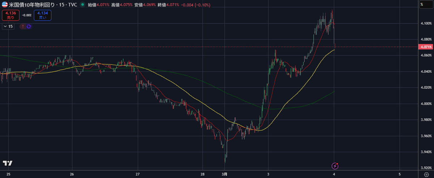Click the 安値 4.069% low value

[145, 5]
